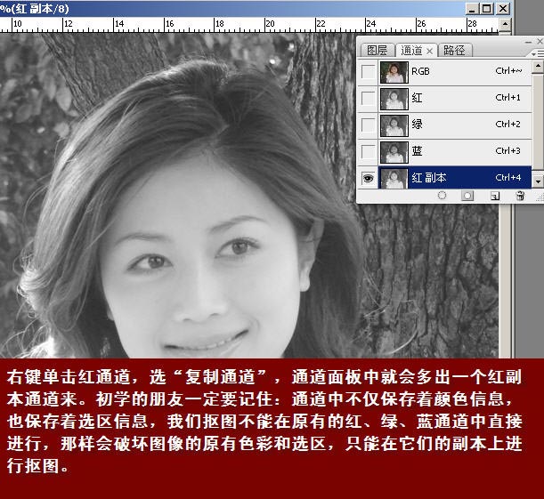544x499 pixels.
Task: Load channel as selection icon
Action: tap(442, 196)
